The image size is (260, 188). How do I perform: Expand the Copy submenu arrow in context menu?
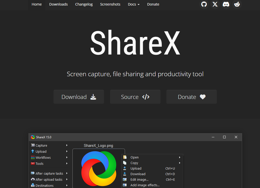pyautogui.click(x=179, y=163)
